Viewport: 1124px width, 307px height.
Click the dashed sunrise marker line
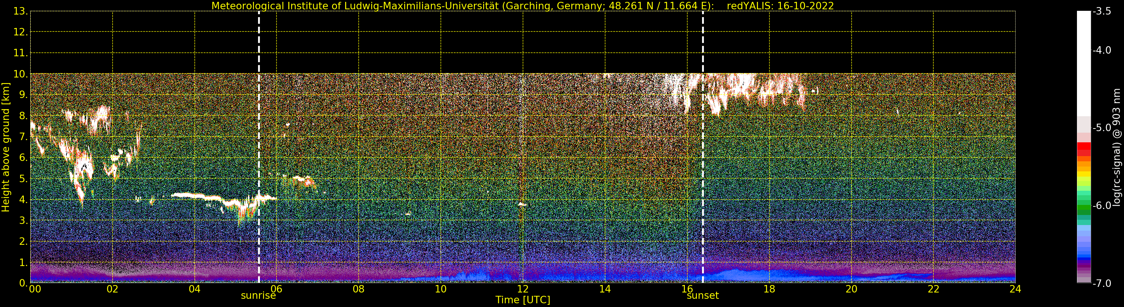click(x=259, y=147)
